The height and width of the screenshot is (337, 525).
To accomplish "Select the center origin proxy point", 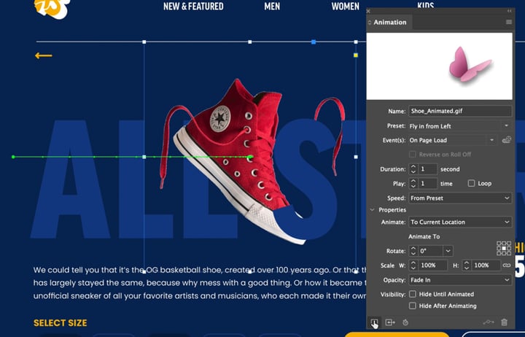I will (504, 248).
